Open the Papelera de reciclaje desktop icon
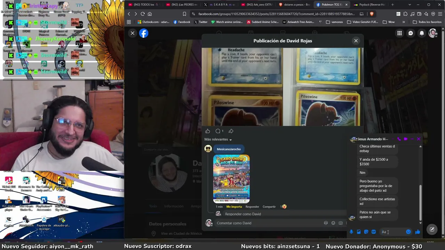This screenshot has height=250, width=445. tap(44, 223)
